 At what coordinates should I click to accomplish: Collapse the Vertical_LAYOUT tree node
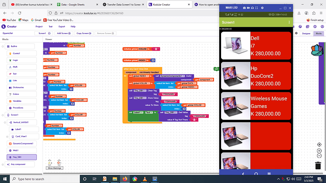click(x=5, y=123)
